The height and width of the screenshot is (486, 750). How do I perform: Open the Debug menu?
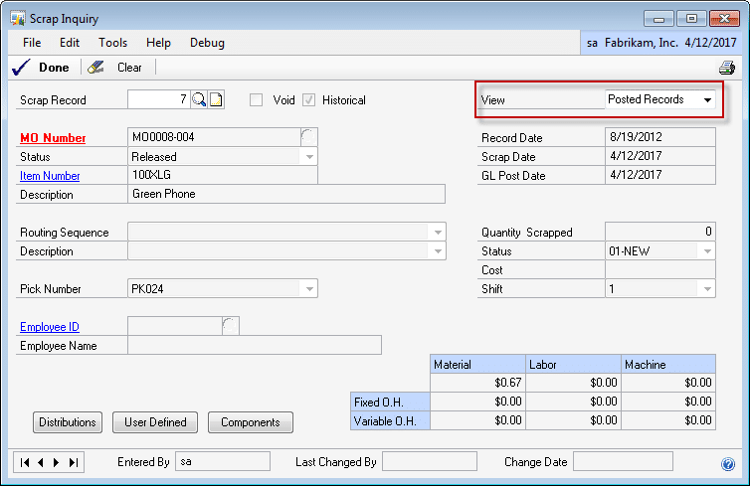tap(207, 43)
